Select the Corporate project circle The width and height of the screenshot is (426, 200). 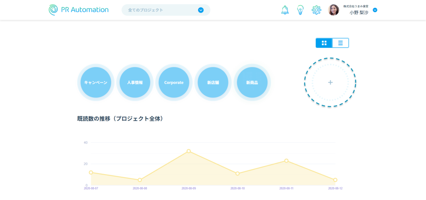point(174,83)
